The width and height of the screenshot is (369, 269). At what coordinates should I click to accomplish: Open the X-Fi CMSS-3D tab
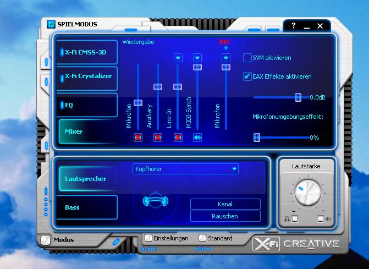tap(87, 52)
